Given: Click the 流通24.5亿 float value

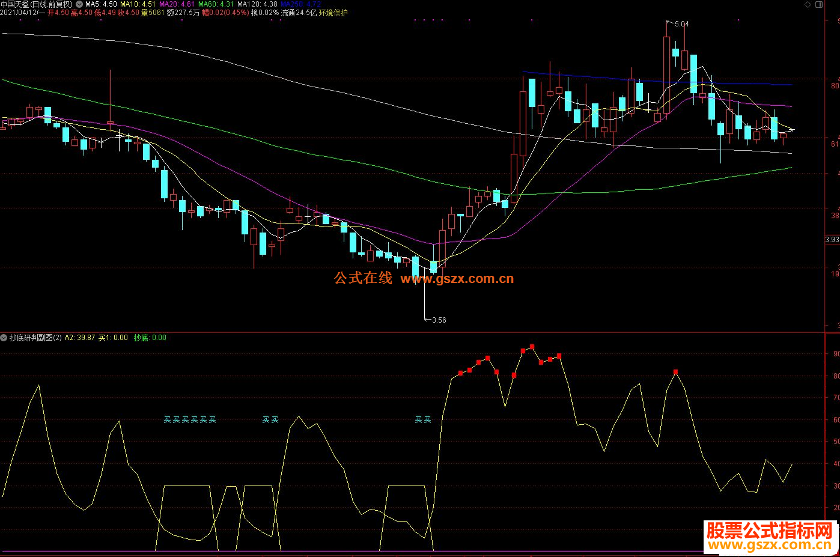Looking at the screenshot, I should [x=299, y=13].
